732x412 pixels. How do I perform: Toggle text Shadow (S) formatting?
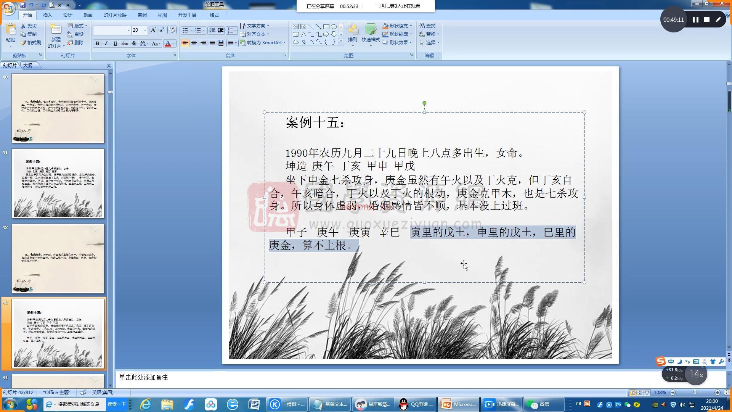coord(133,43)
